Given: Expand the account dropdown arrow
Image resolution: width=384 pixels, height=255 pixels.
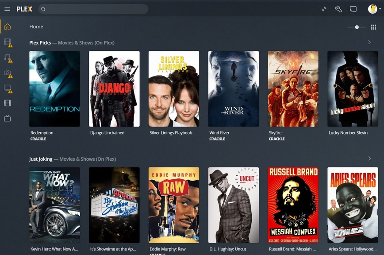Looking at the screenshot, I should click(380, 9).
